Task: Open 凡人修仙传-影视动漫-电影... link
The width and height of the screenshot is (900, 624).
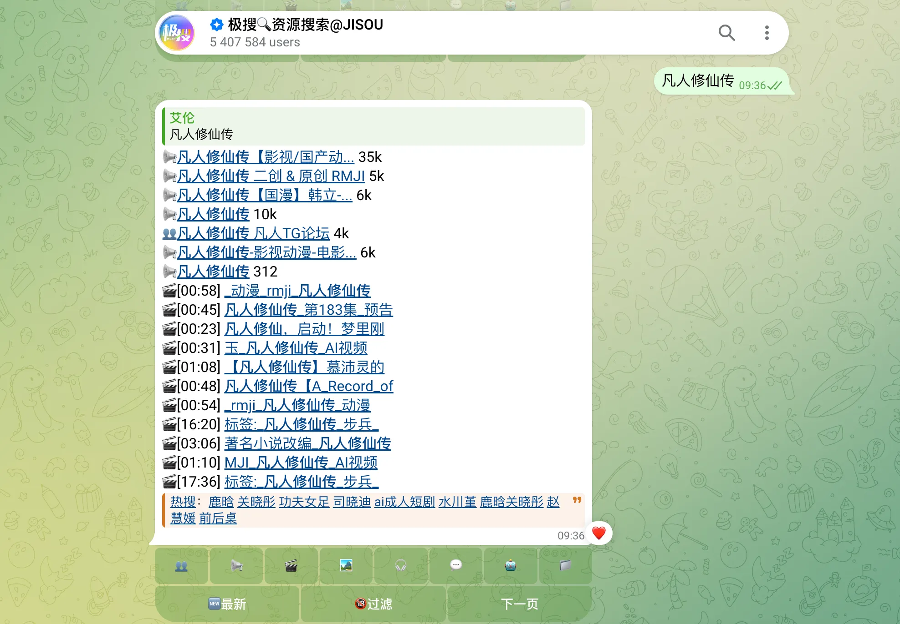Action: 266,252
